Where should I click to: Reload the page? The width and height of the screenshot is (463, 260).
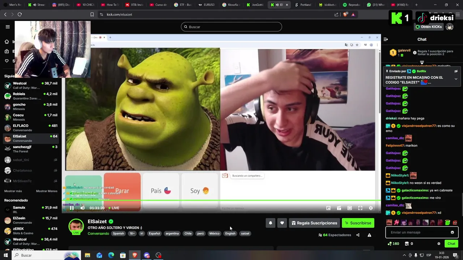coord(20,14)
